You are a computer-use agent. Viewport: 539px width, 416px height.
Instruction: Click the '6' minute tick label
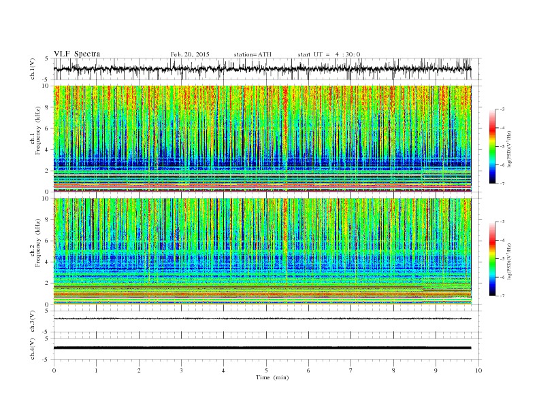pos(309,370)
